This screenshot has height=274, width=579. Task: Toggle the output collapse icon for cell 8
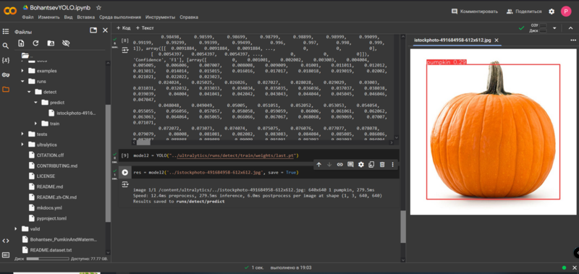[124, 50]
